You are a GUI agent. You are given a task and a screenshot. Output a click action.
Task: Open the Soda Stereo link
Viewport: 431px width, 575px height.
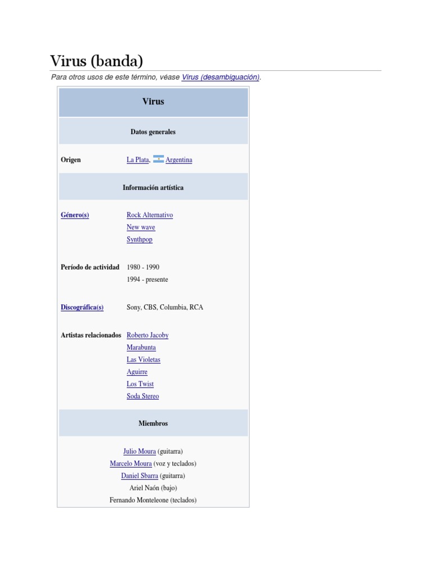[143, 396]
